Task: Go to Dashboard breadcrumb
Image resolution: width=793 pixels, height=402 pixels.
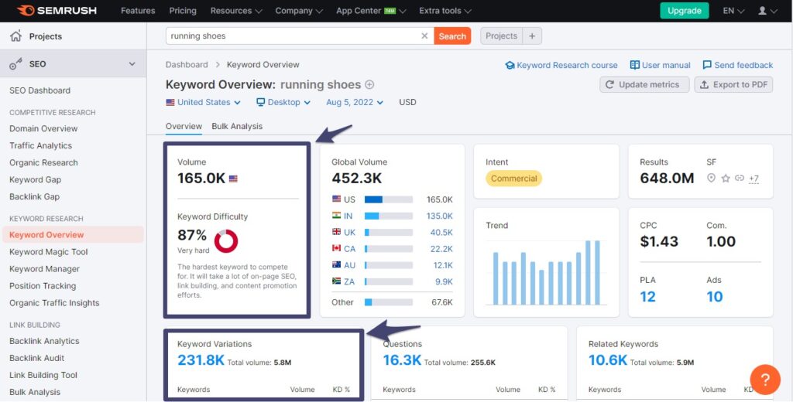Action: click(x=187, y=65)
